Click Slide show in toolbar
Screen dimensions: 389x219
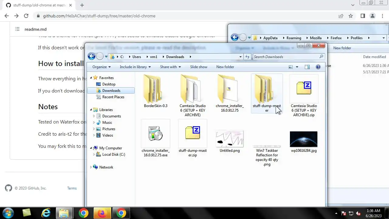pyautogui.click(x=199, y=67)
